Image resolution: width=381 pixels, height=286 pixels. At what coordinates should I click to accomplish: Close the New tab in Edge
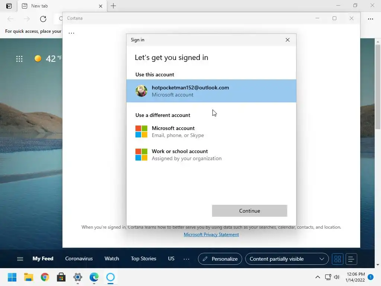coord(100,6)
